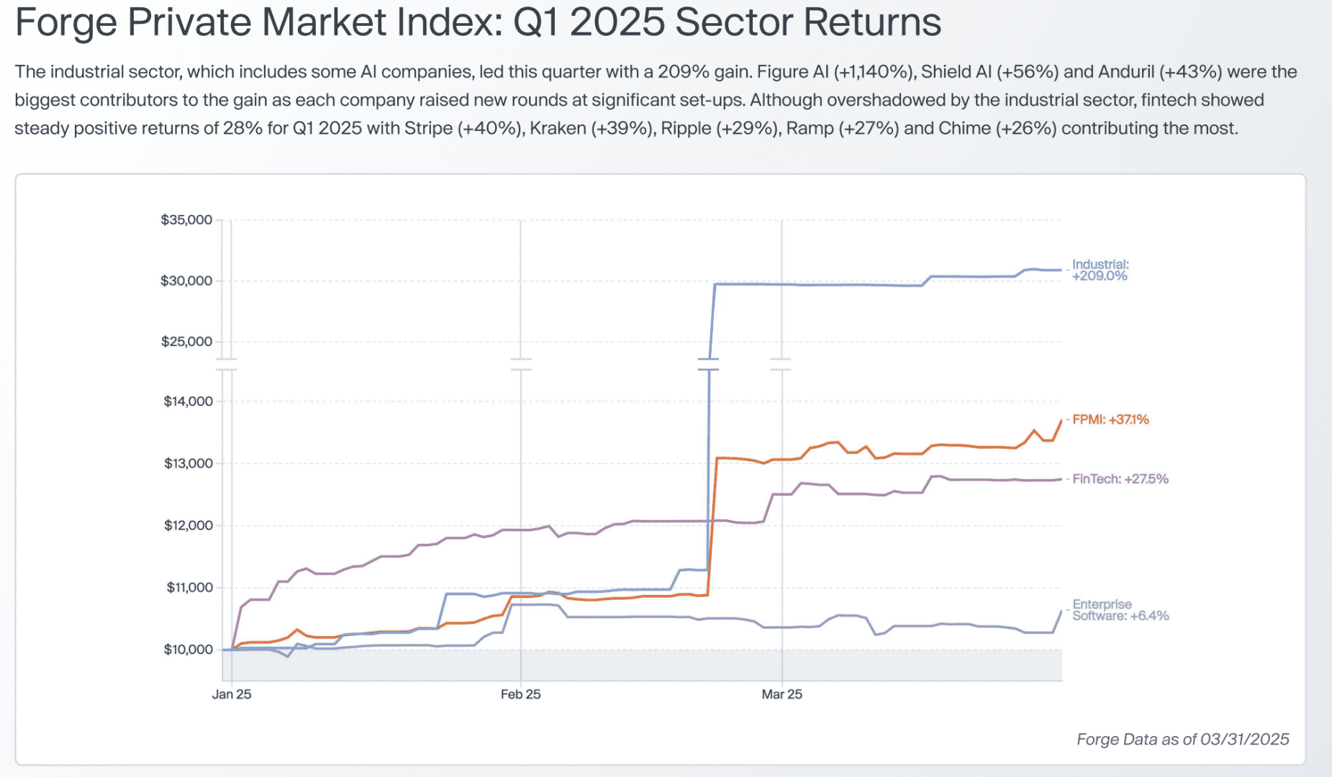Viewport: 1332px width, 777px height.
Task: Click the Feb 25 x-axis label
Action: point(520,694)
